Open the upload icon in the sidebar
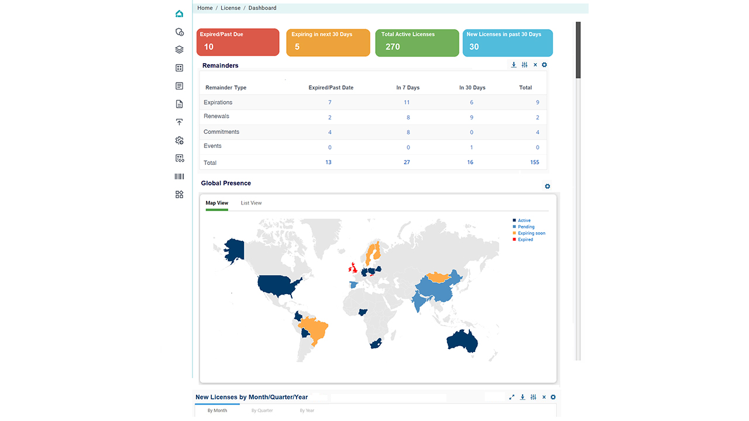This screenshot has width=749, height=421. click(179, 122)
